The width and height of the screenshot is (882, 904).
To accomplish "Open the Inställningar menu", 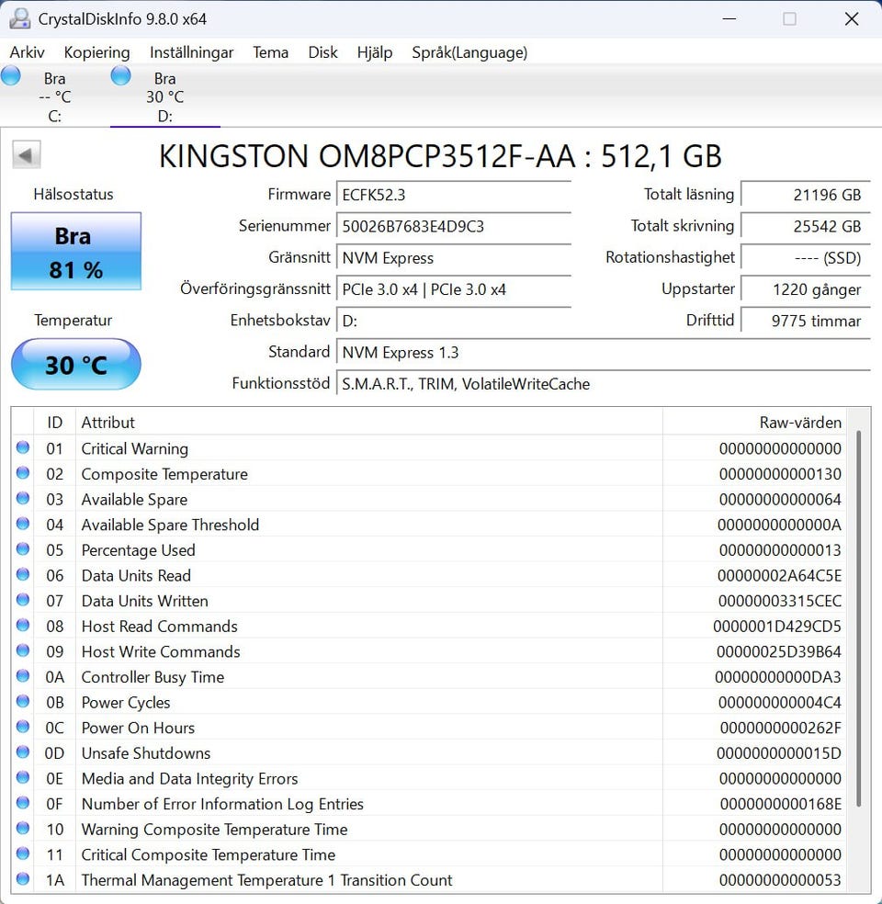I will pyautogui.click(x=191, y=52).
